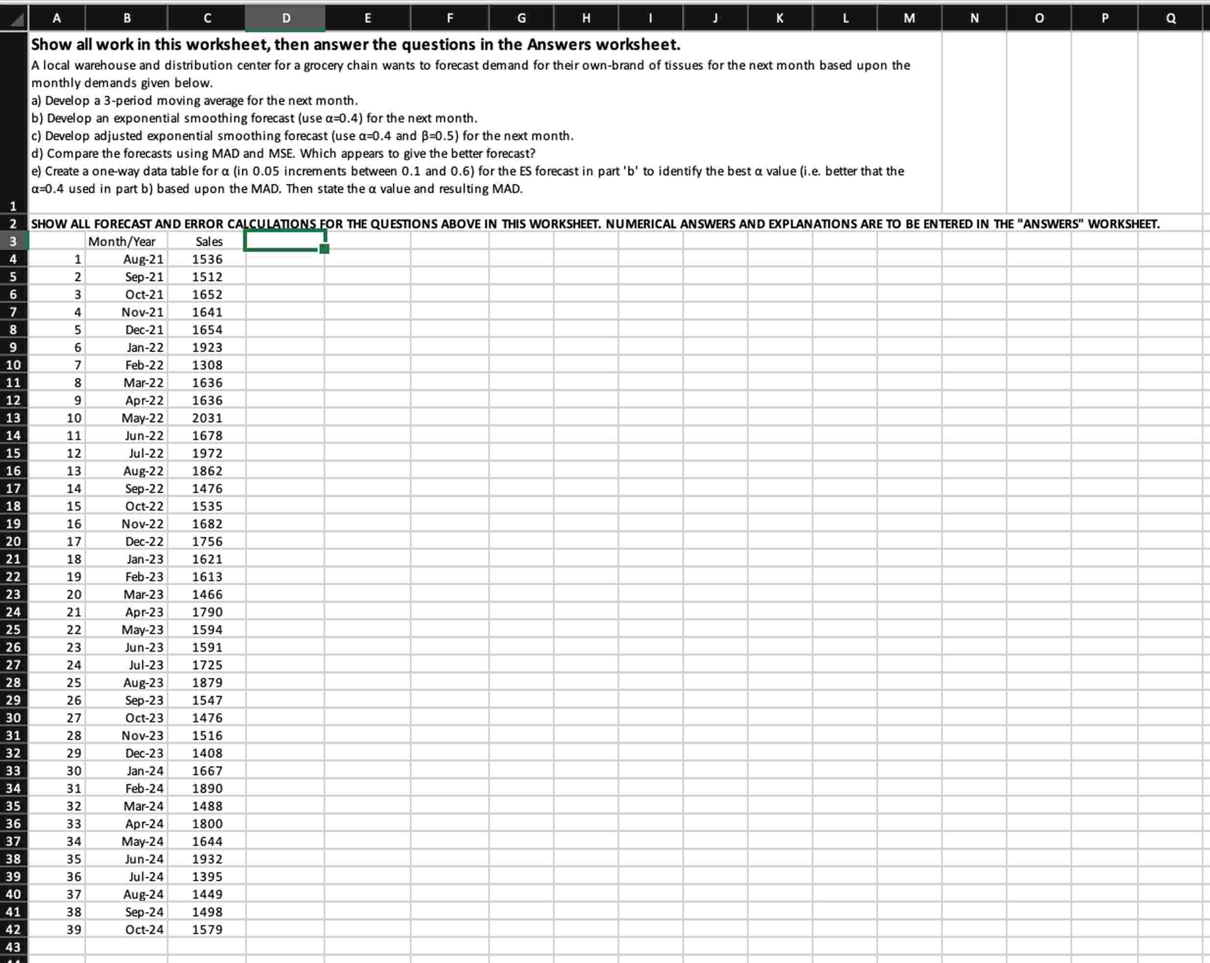Select row 3 header
The width and height of the screenshot is (1210, 963).
point(13,241)
